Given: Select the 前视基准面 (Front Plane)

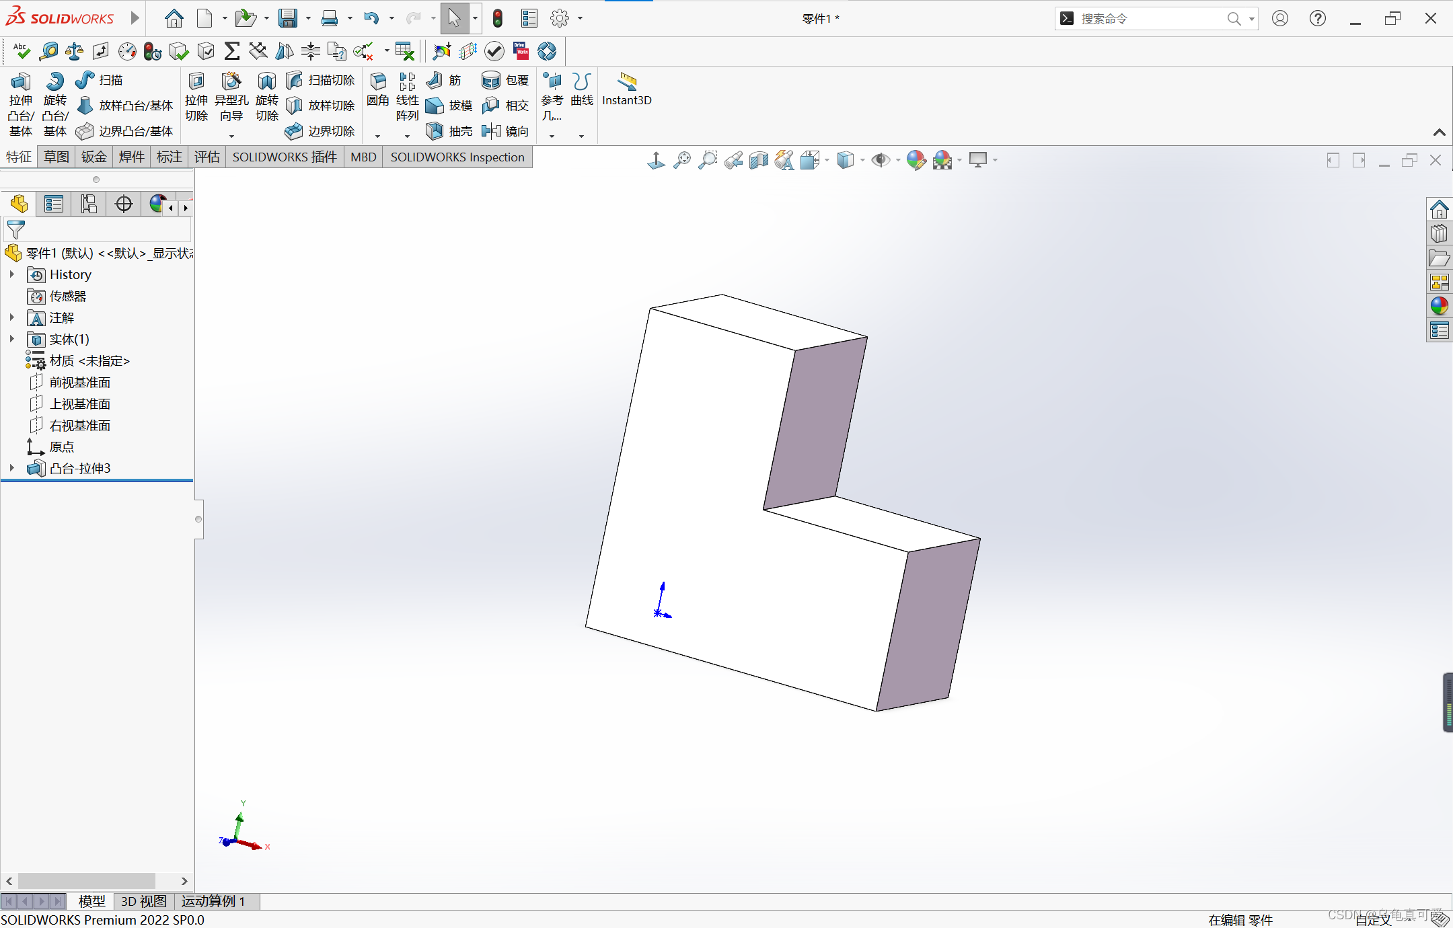Looking at the screenshot, I should tap(70, 382).
